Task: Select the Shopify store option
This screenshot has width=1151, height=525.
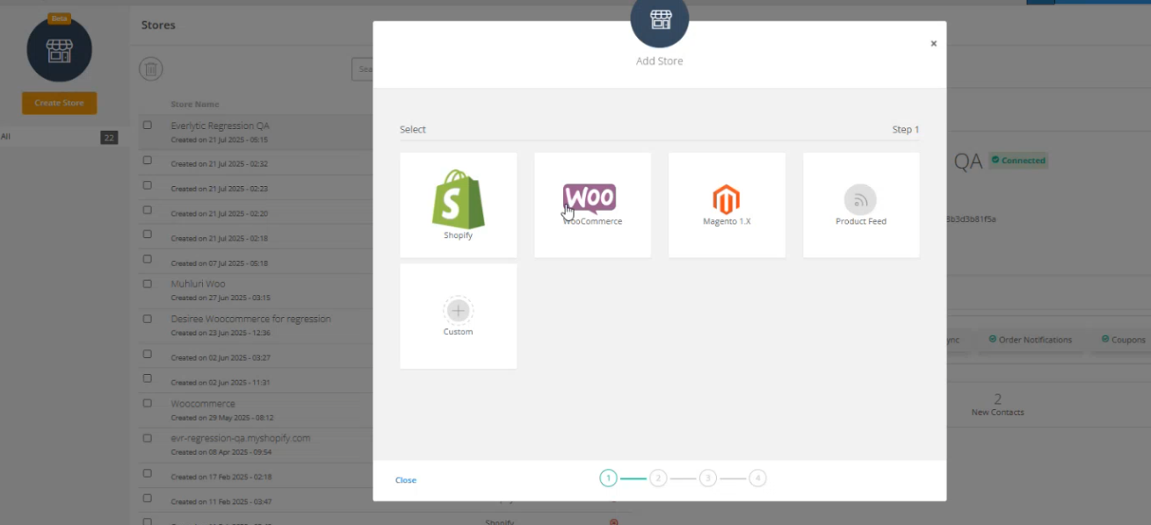Action: click(458, 205)
